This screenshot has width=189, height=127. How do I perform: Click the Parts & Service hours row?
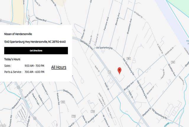coord(24,72)
